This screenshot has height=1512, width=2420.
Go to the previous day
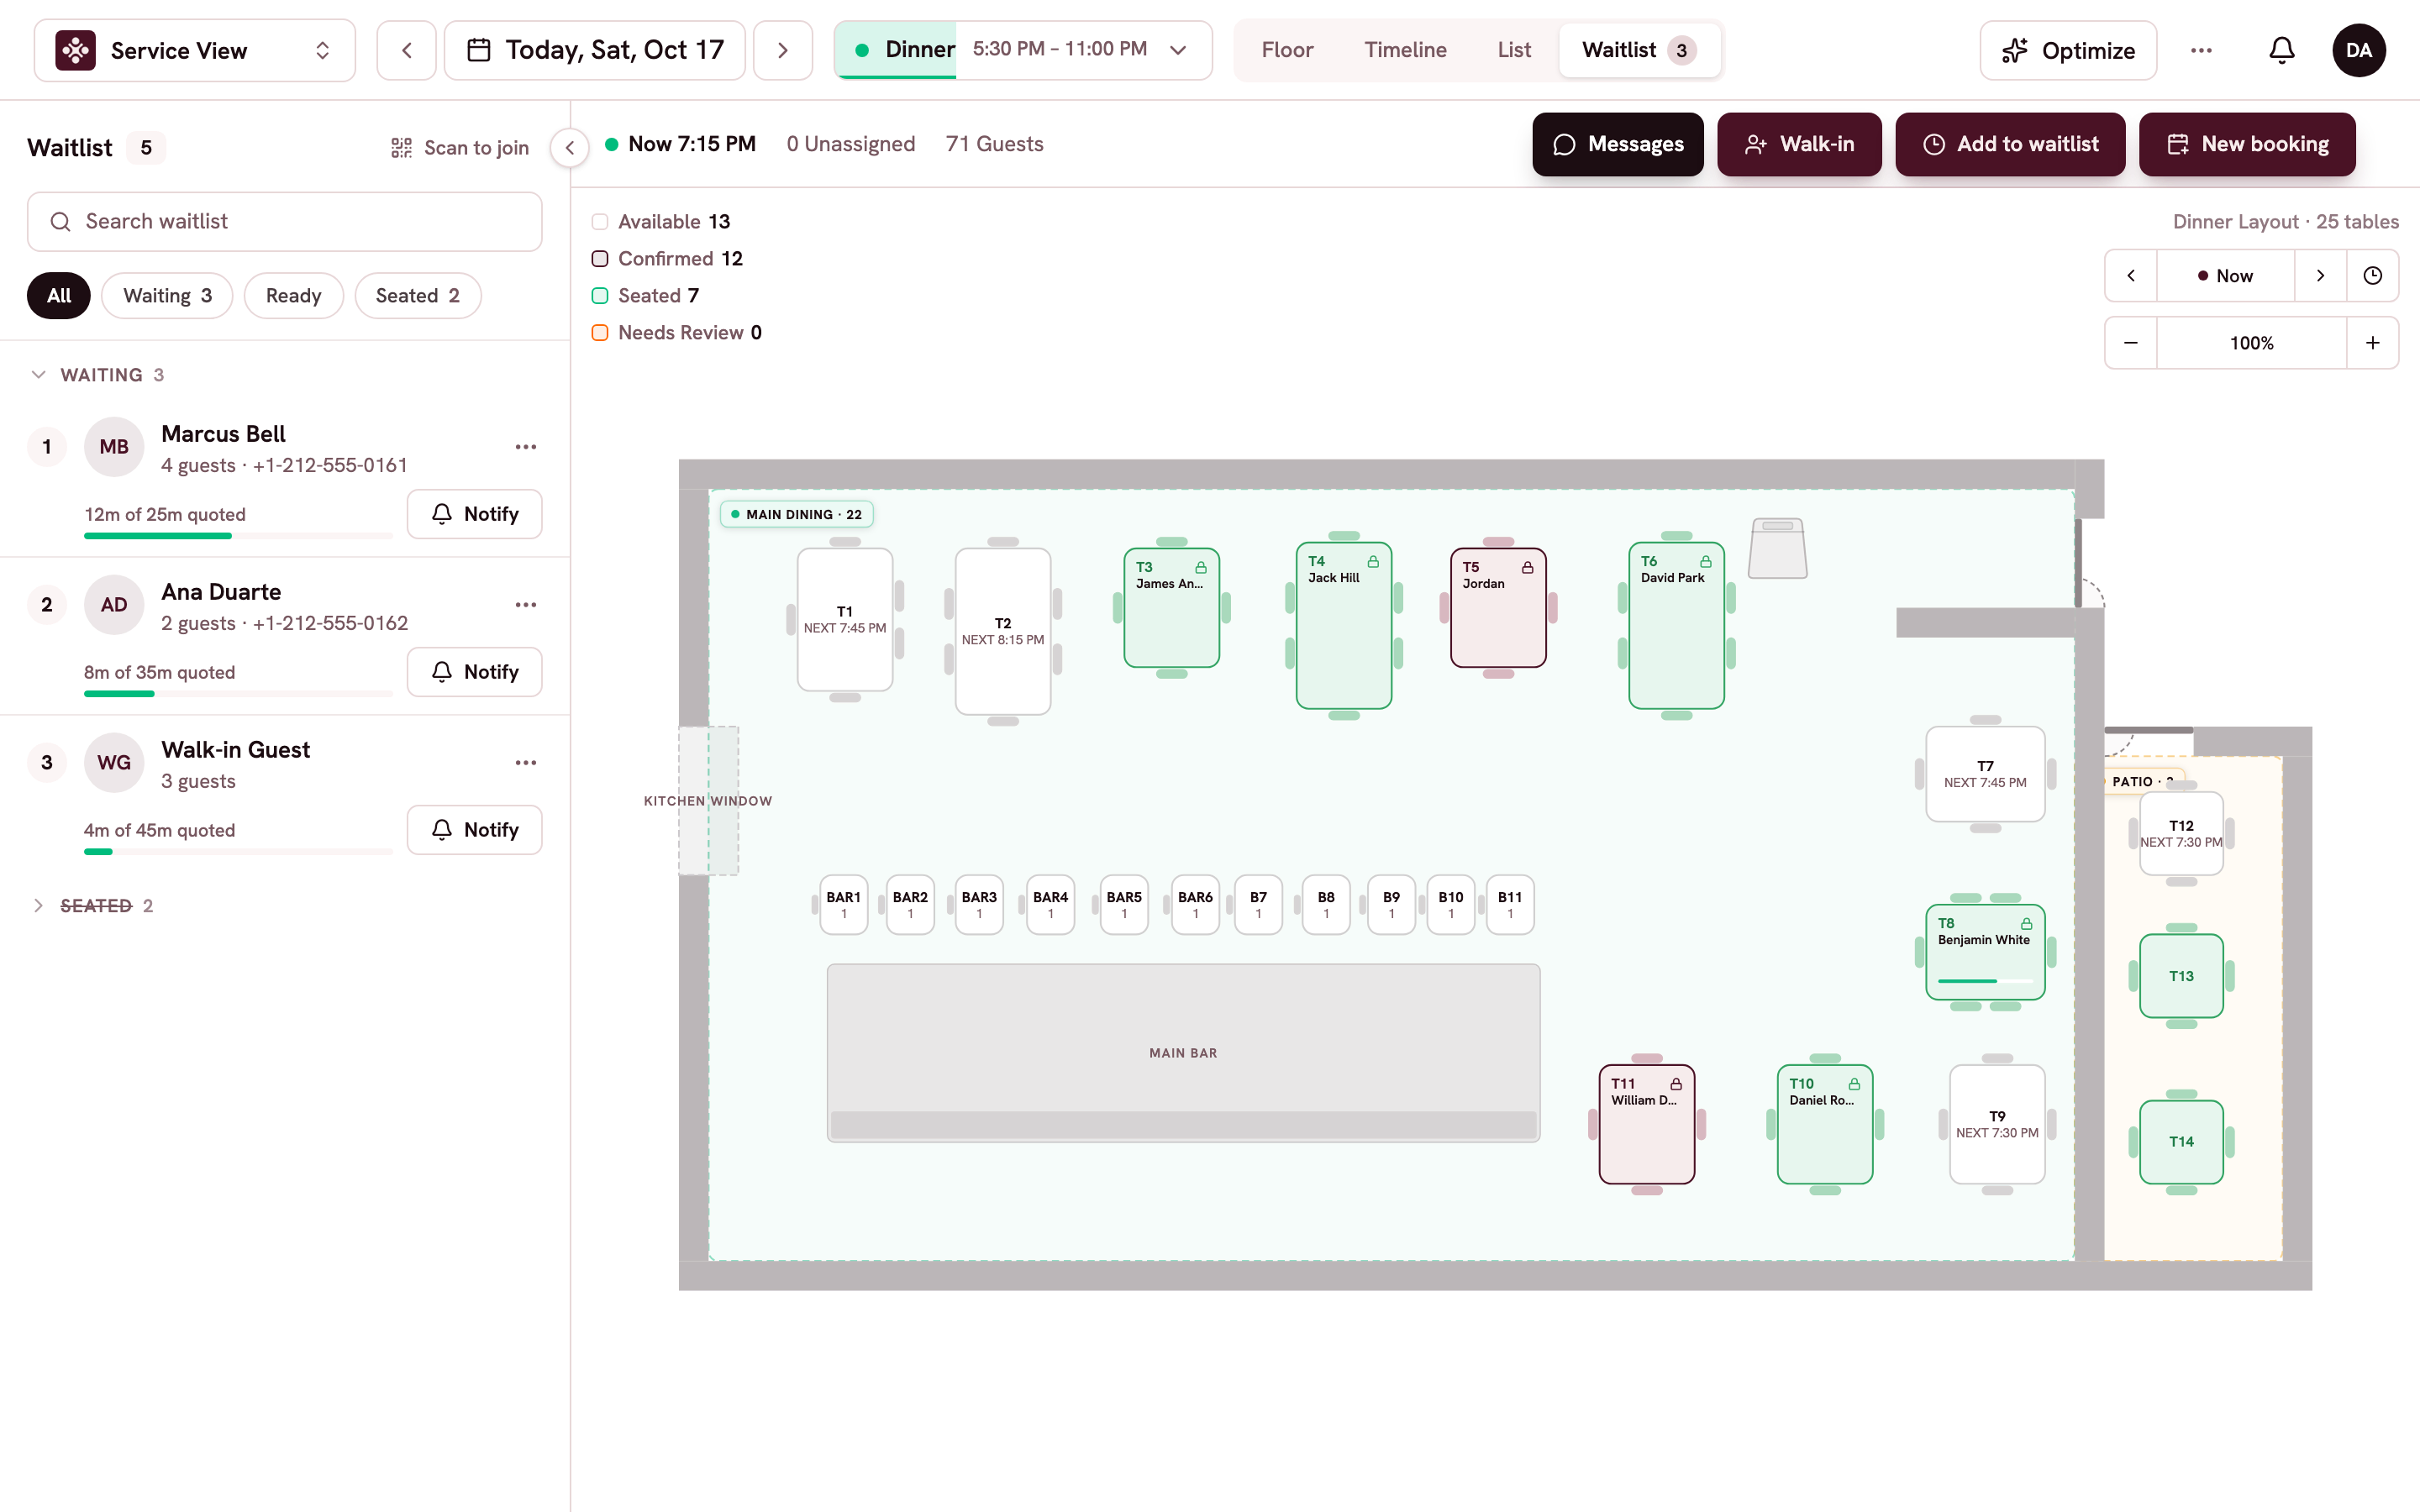coord(406,50)
